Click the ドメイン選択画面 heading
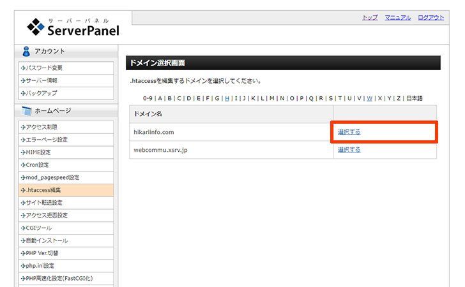The height and width of the screenshot is (287, 465). click(158, 63)
